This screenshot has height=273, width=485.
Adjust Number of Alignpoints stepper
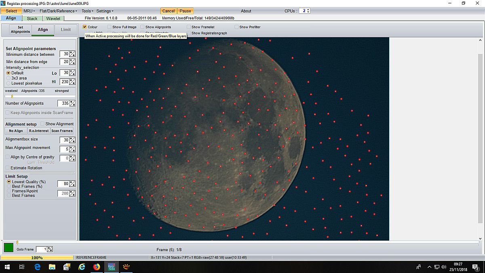[72, 104]
